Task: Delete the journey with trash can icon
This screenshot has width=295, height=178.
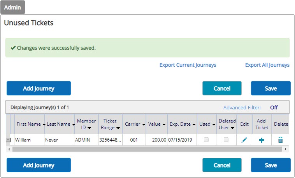Action: click(280, 140)
